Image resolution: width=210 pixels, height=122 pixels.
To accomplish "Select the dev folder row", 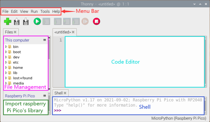I will point(26,57).
